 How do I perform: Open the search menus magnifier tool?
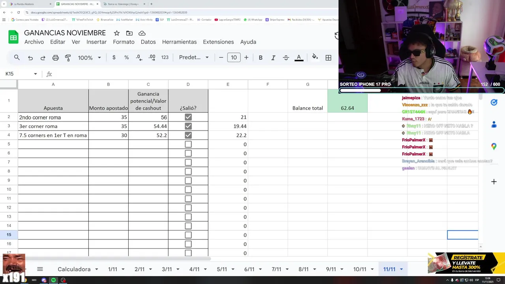click(17, 58)
